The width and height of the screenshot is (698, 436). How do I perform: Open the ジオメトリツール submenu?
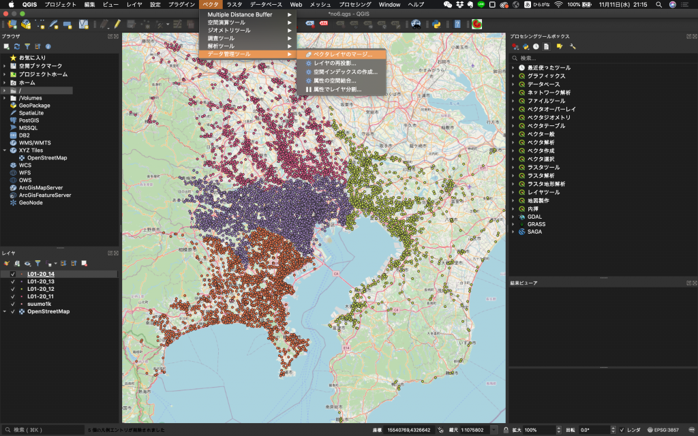pos(248,30)
